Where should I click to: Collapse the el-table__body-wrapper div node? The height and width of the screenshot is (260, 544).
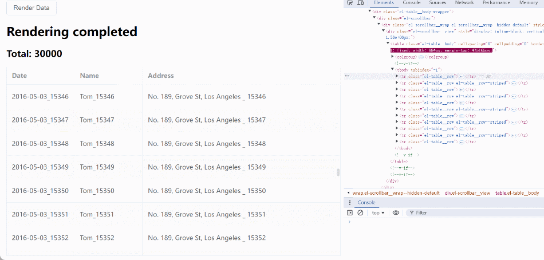(370, 11)
